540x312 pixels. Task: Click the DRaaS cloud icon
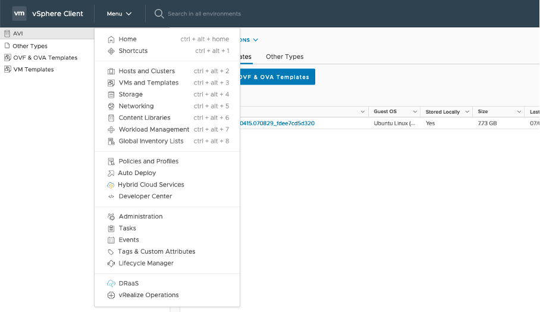point(111,283)
